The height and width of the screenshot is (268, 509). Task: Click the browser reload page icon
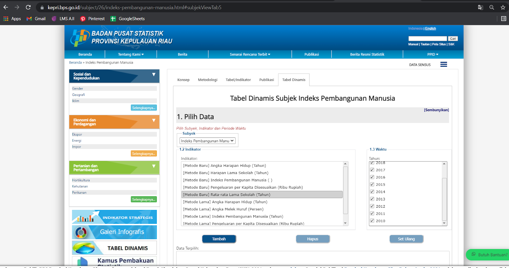pyautogui.click(x=28, y=7)
